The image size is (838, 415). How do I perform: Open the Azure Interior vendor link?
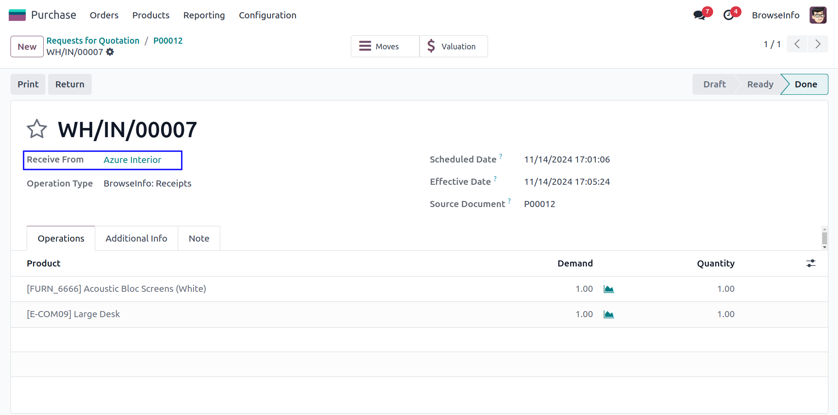[132, 160]
